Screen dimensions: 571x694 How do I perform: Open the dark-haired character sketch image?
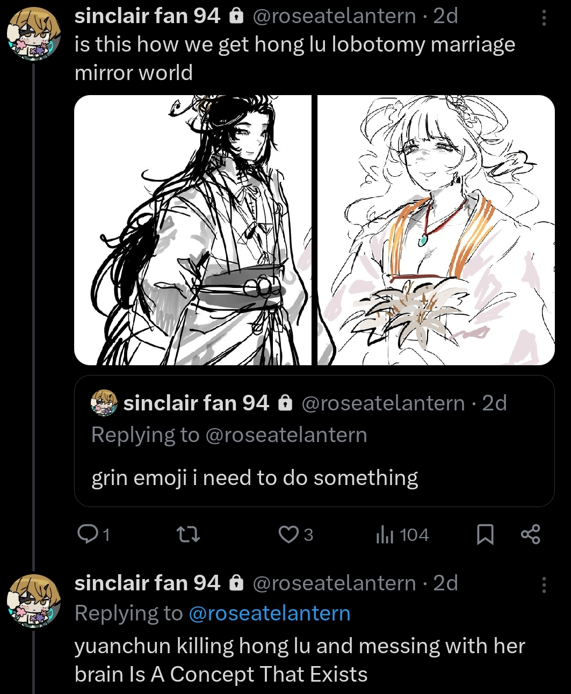pyautogui.click(x=193, y=230)
